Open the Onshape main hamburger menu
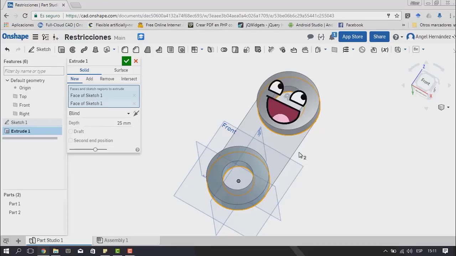 click(35, 37)
